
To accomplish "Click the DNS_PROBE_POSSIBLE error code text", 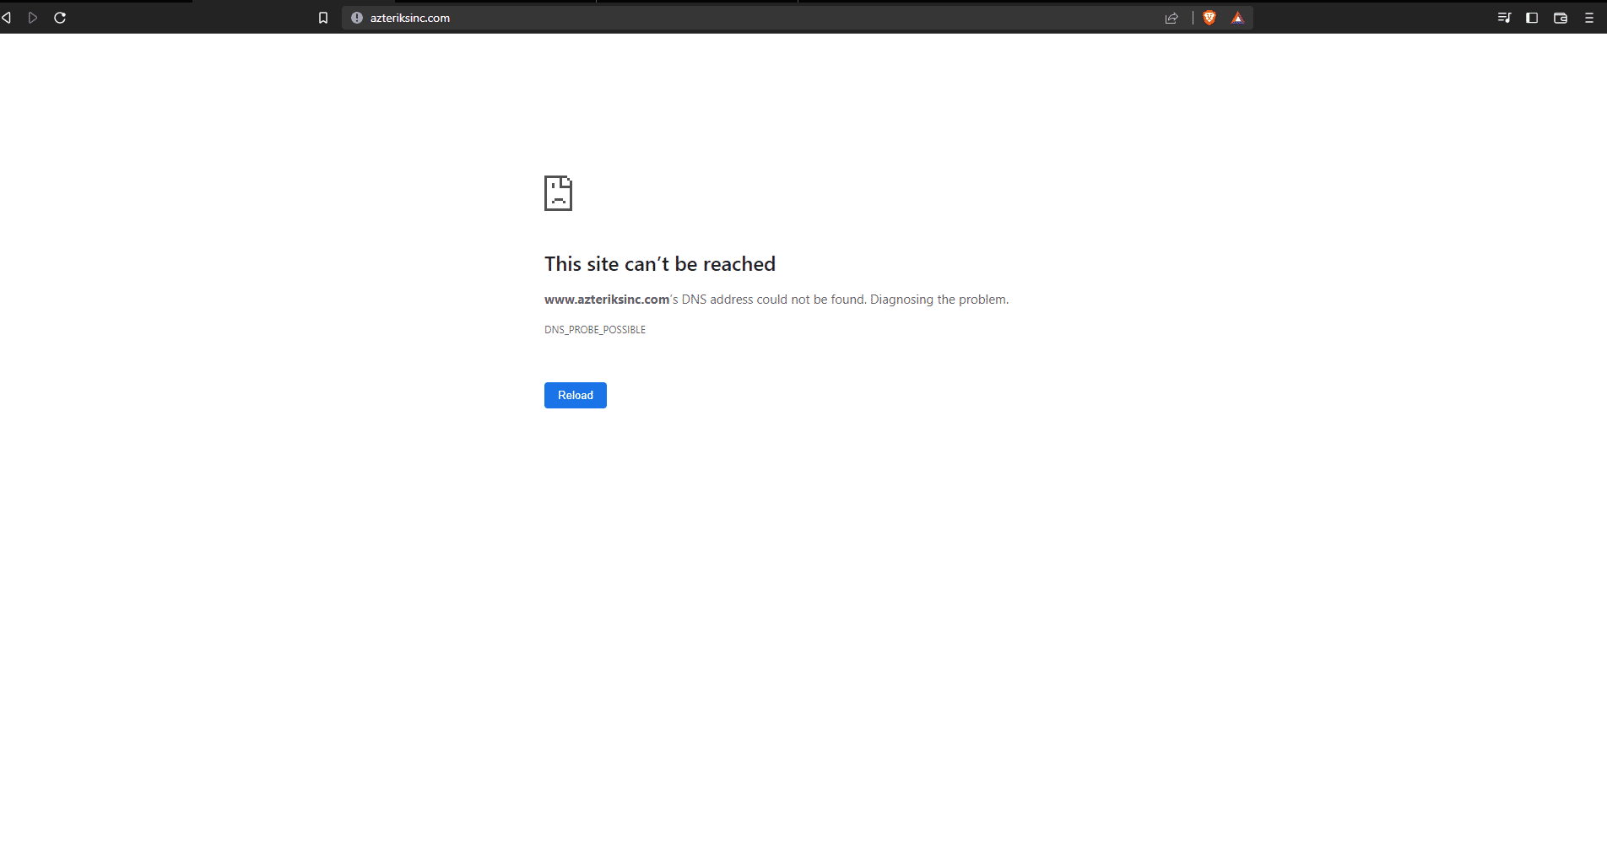I will 595,330.
